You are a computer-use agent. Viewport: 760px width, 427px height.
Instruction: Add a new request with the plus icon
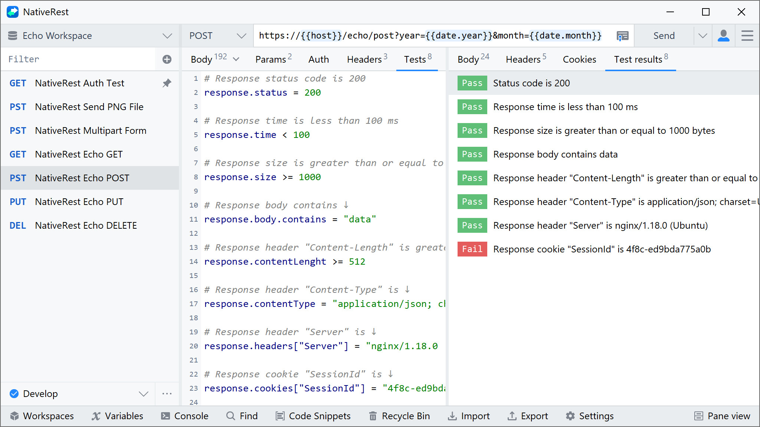click(x=167, y=59)
